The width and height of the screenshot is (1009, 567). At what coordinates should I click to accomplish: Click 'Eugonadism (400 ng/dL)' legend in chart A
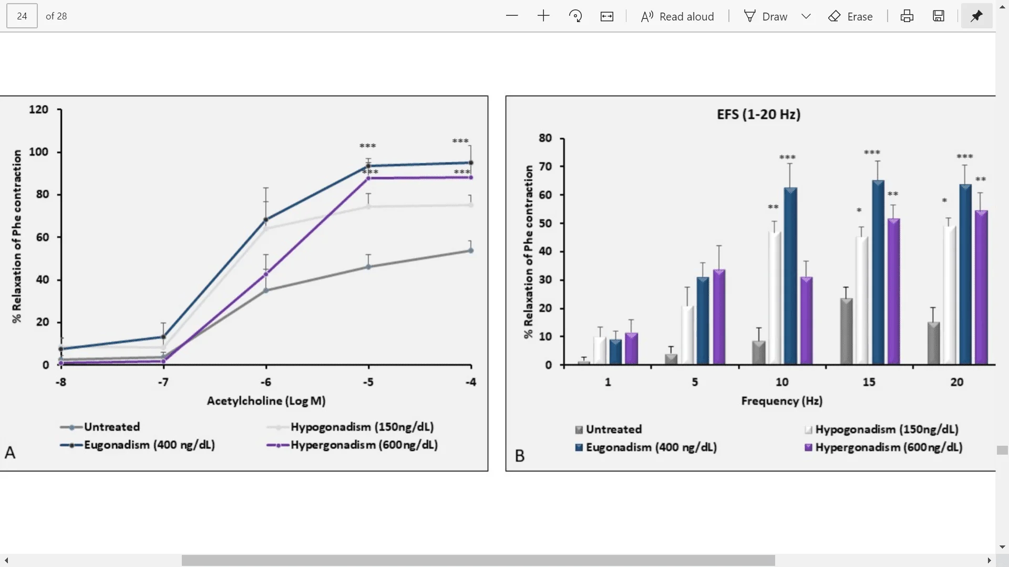(138, 445)
